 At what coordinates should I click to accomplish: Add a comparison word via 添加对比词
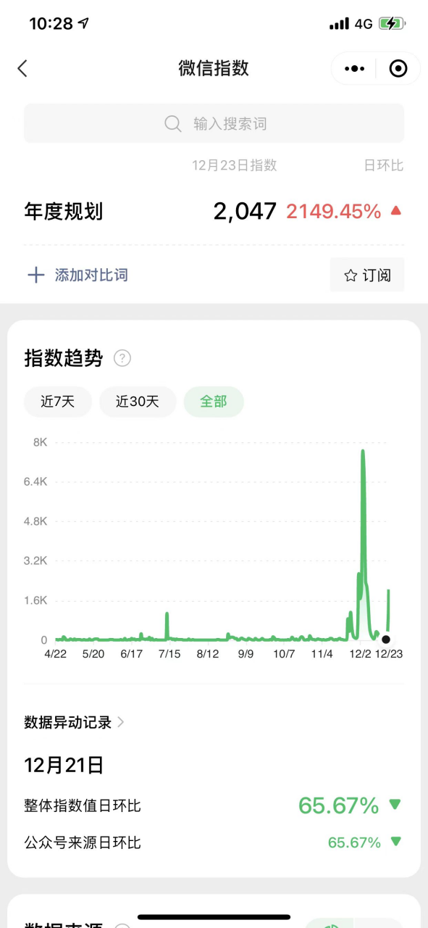pyautogui.click(x=91, y=275)
